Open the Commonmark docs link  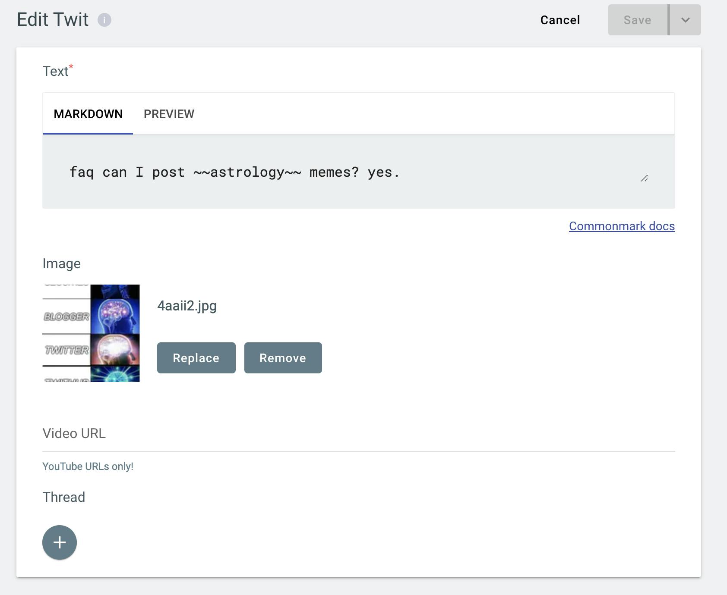[x=622, y=226]
